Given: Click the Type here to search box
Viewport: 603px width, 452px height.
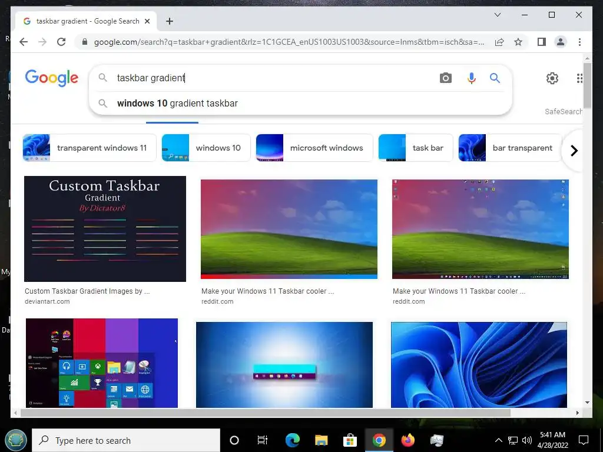Looking at the screenshot, I should click(x=126, y=440).
